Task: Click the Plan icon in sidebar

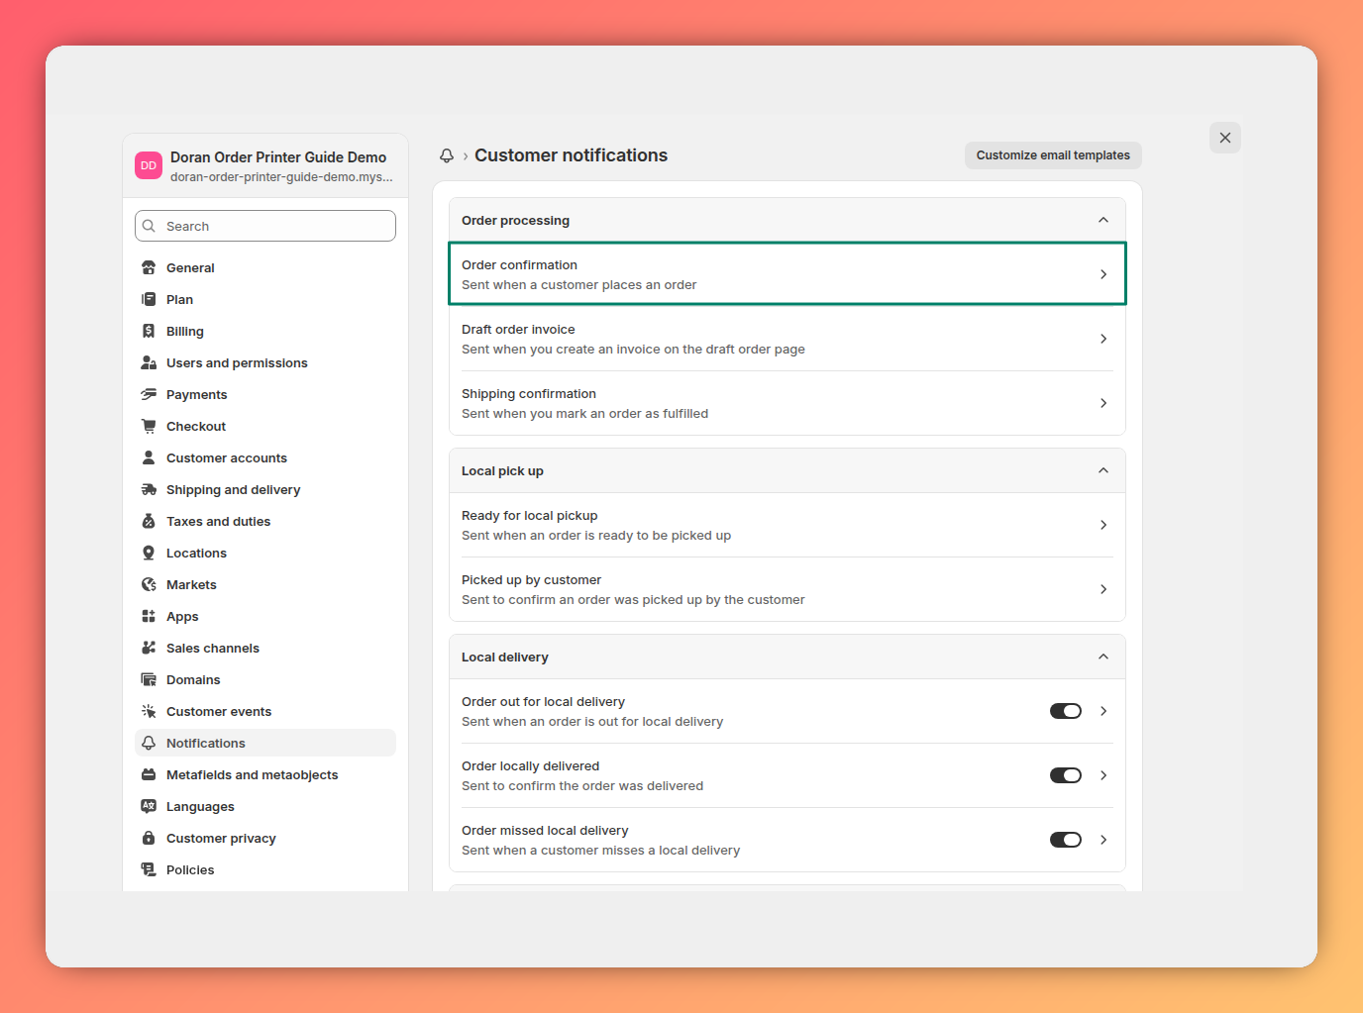Action: tap(149, 299)
